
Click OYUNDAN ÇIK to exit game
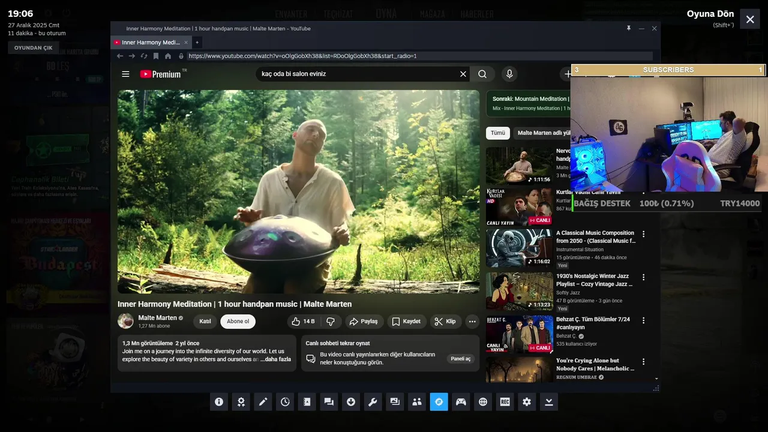coord(33,48)
